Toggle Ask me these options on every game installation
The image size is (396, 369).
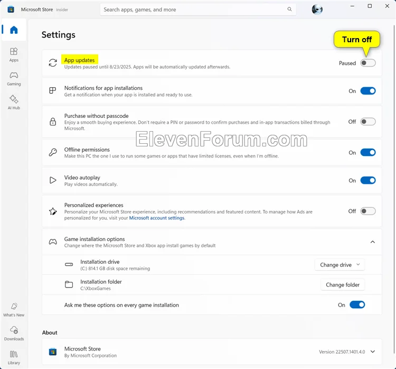(357, 305)
